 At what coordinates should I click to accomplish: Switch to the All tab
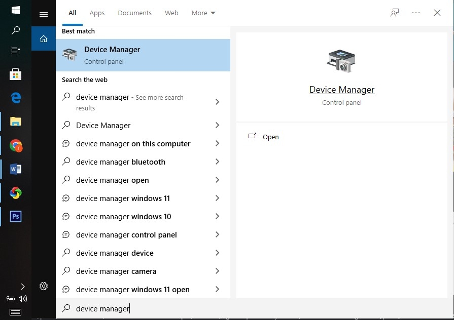(x=73, y=13)
